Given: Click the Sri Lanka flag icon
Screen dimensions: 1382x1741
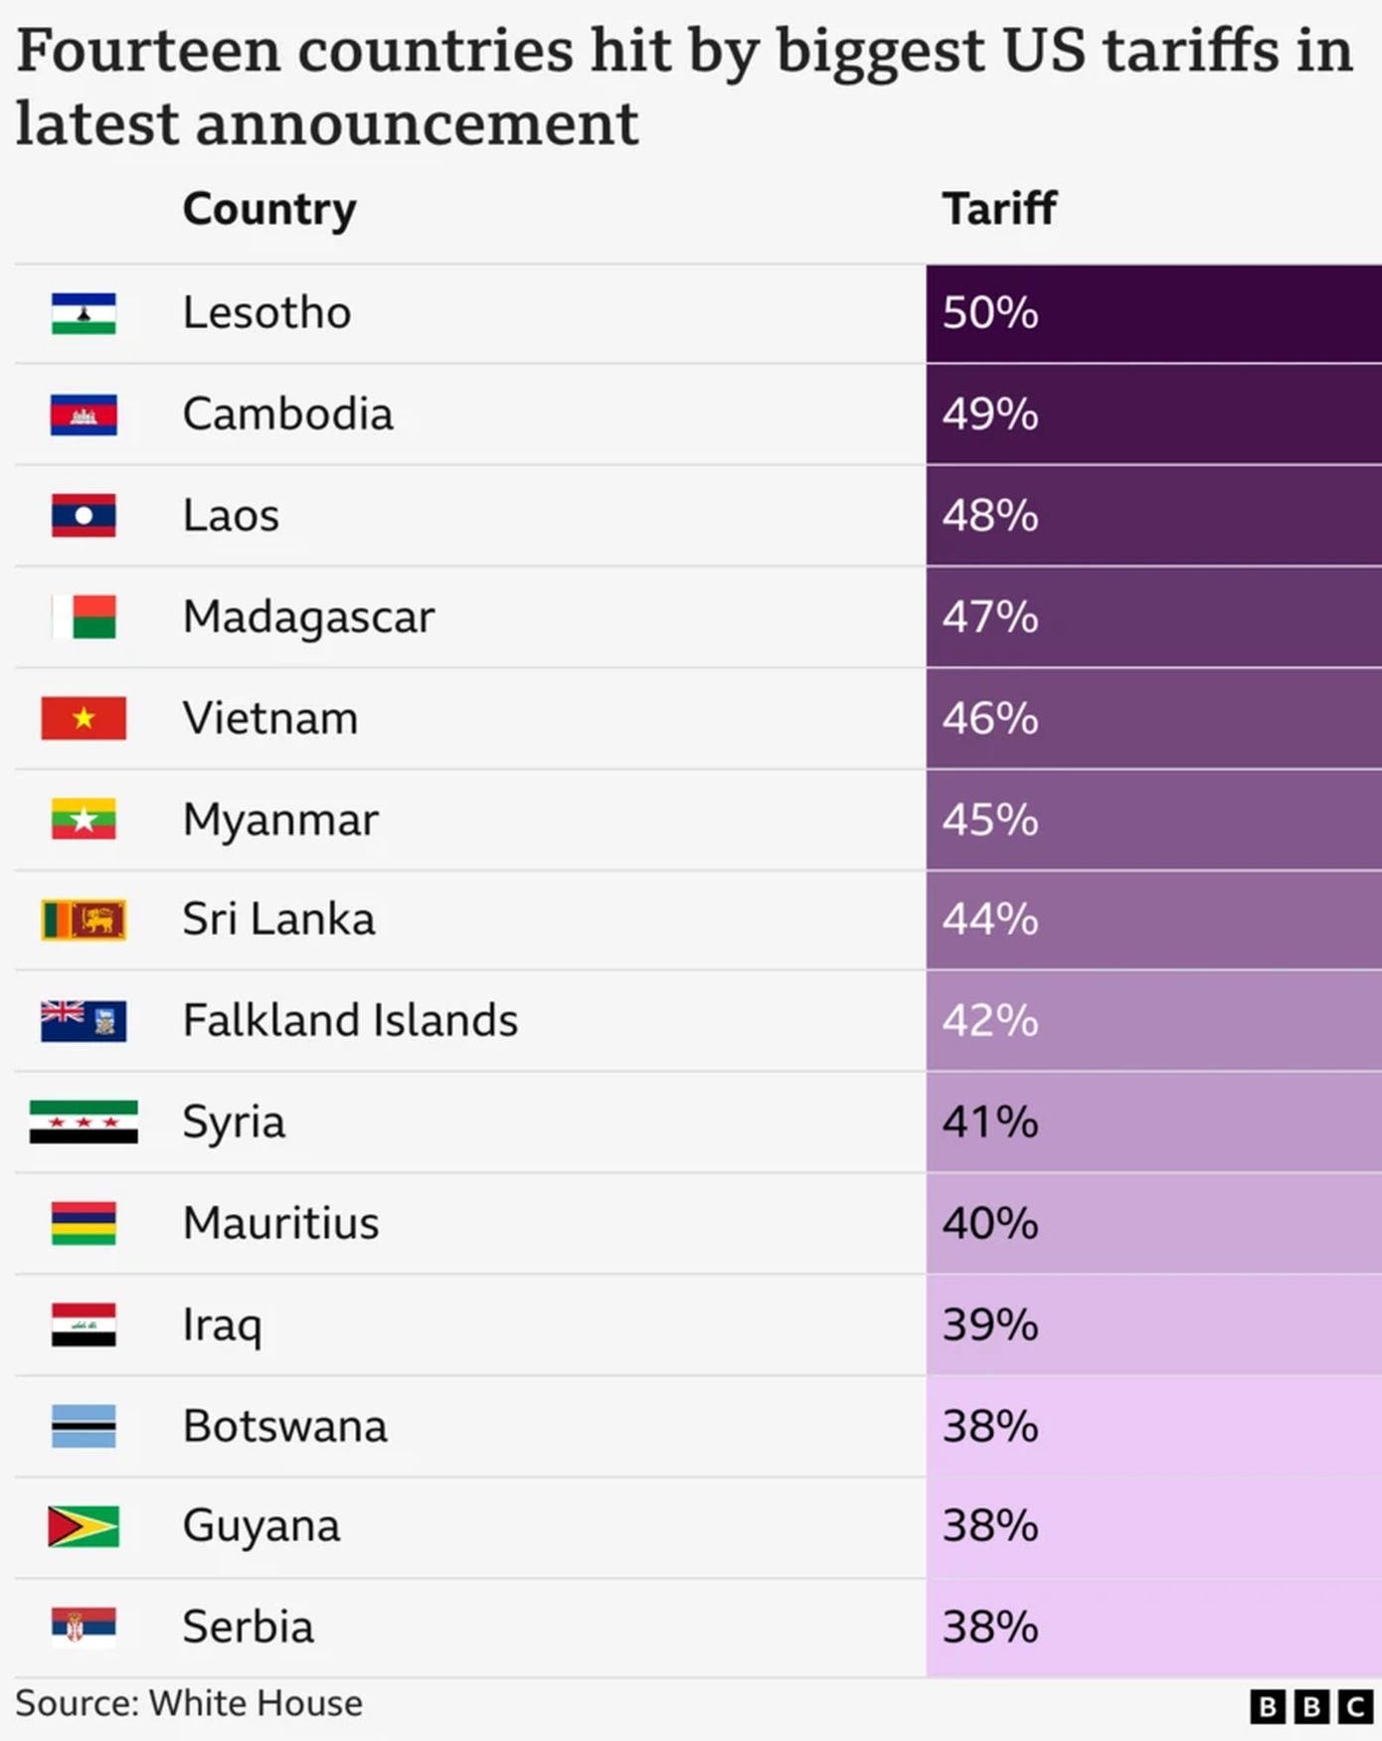Looking at the screenshot, I should 84,920.
